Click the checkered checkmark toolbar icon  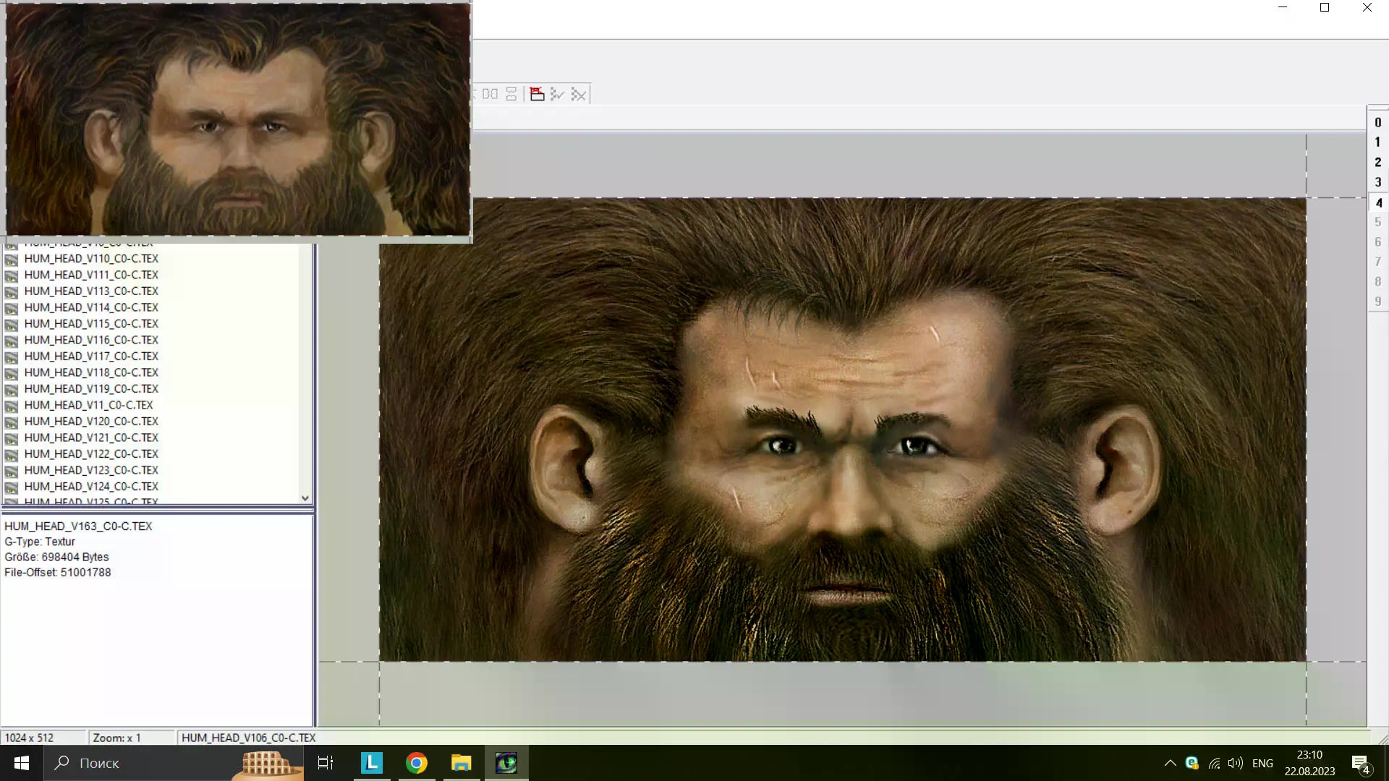pyautogui.click(x=557, y=94)
